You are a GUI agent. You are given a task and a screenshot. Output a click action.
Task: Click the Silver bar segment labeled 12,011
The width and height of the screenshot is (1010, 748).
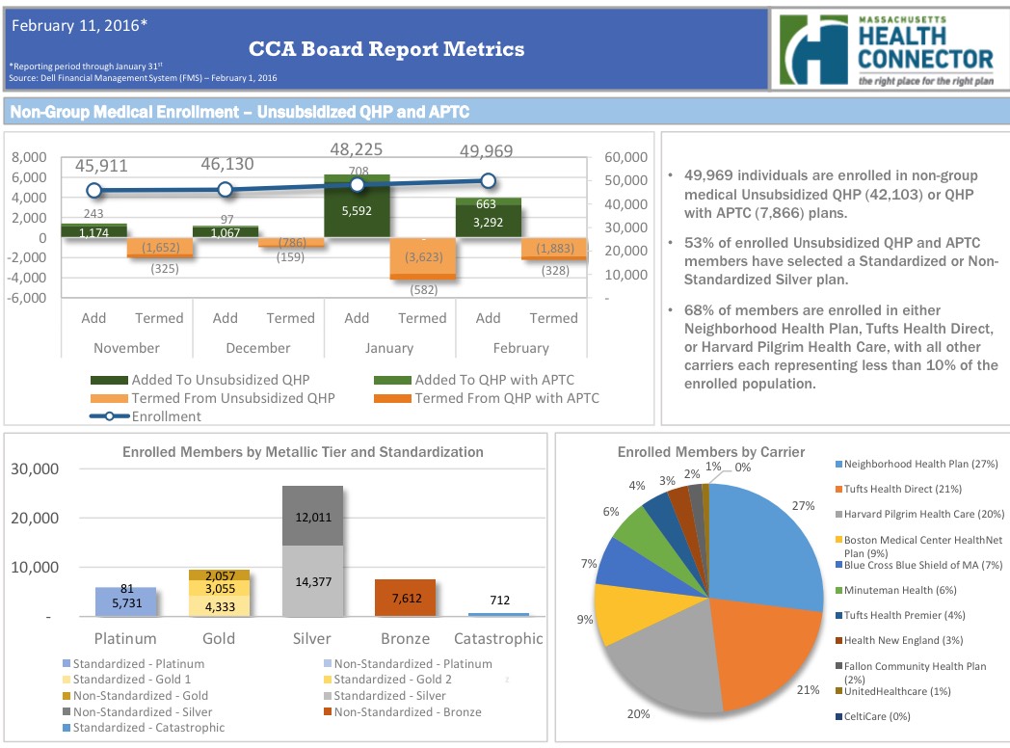point(312,516)
